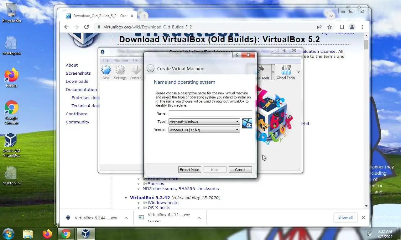Select the Firefox desktop shortcut
The width and height of the screenshot is (401, 240).
(x=12, y=77)
